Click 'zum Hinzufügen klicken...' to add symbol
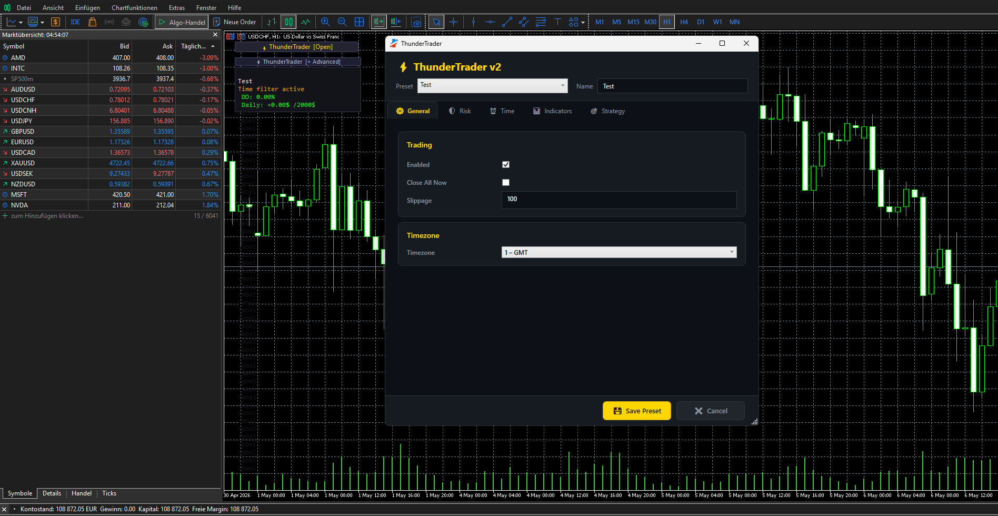 [47, 216]
